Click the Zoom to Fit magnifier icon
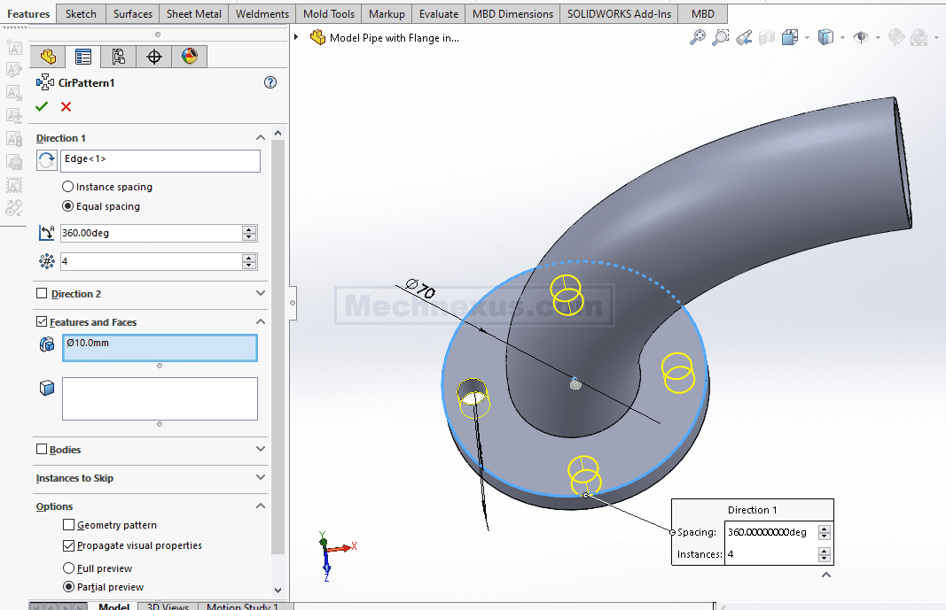Screen dimensions: 946x610 point(699,37)
